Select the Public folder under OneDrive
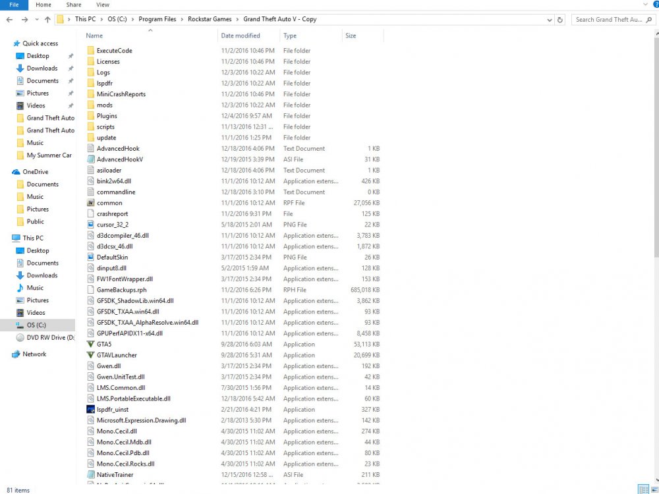 coord(36,221)
